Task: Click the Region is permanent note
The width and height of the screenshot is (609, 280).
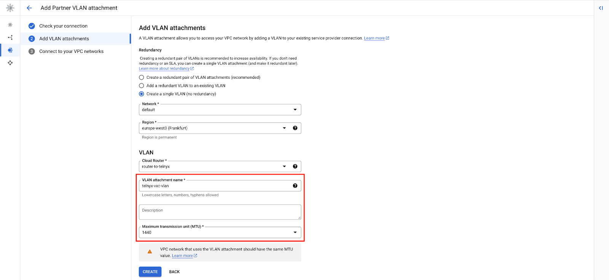Action: (159, 137)
